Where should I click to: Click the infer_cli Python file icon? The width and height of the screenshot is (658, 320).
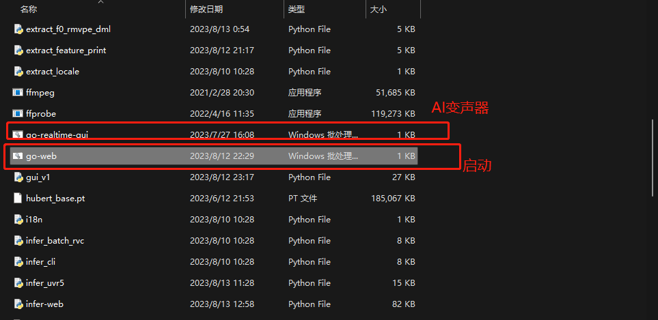click(18, 262)
